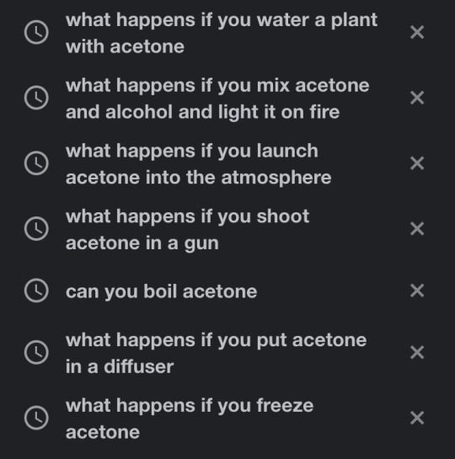Click clock icon beside 'water a plant' search
455x459 pixels.
[x=36, y=32]
